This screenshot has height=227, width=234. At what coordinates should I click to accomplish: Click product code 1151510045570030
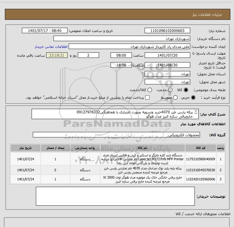tap(201, 170)
